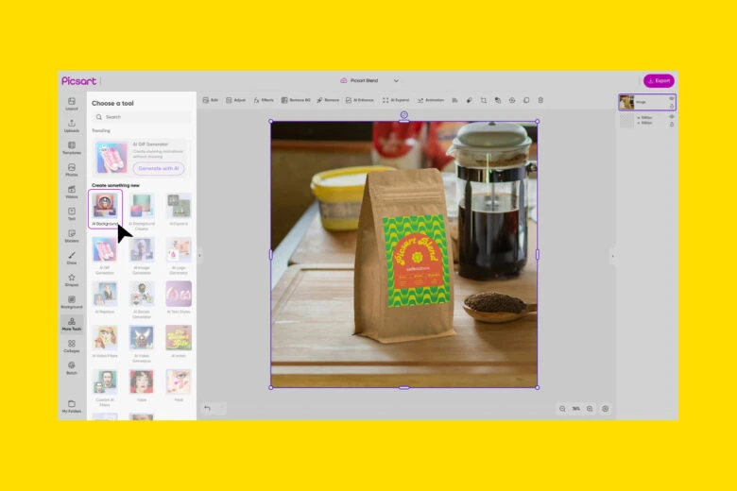
Task: Collapse the tool panel with the left arrow
Action: tap(199, 255)
